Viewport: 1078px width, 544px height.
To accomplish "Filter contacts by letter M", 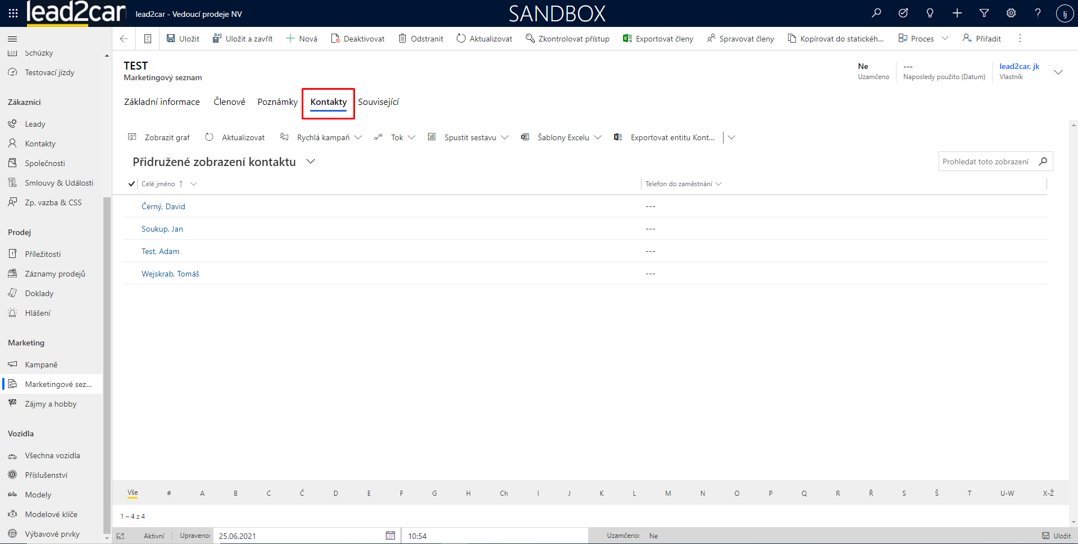I will coord(668,494).
